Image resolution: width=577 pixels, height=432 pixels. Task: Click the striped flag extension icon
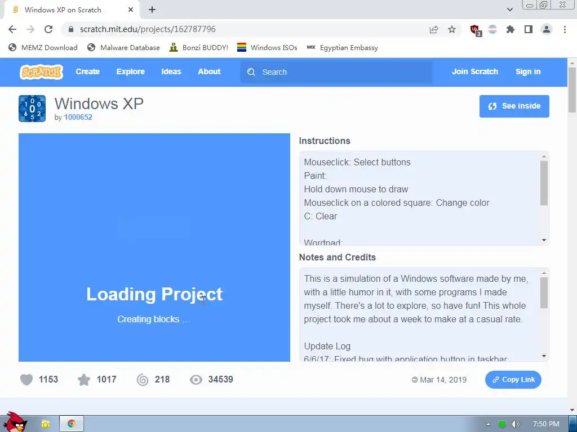pos(492,29)
